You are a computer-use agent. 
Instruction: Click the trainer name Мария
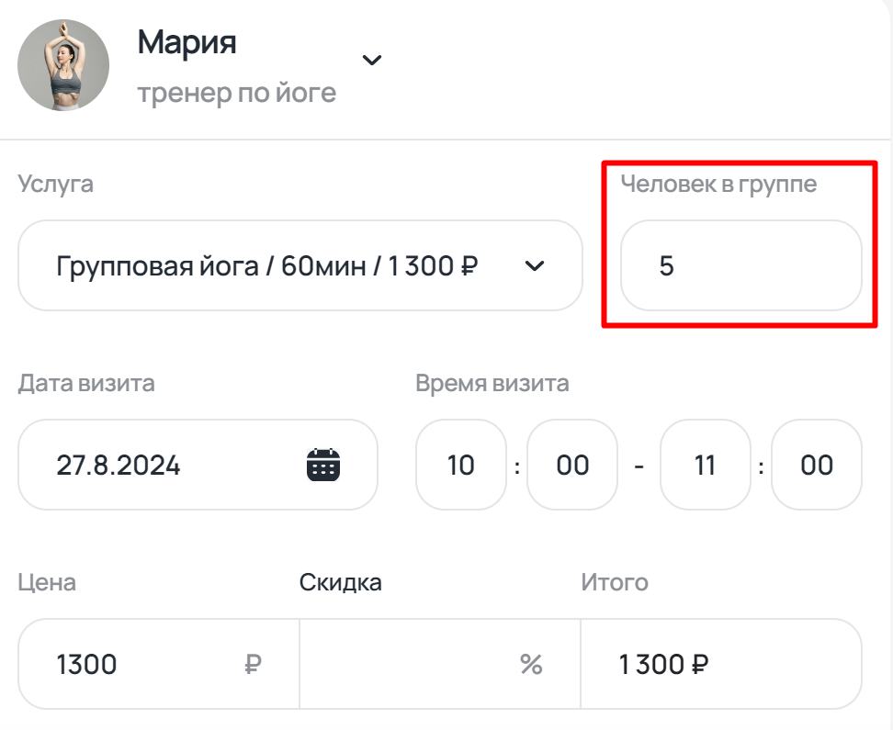[x=186, y=40]
